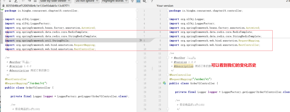This screenshot has height=112, width=290.
Task: Open the Do not ignore dropdown
Action: [87, 1]
